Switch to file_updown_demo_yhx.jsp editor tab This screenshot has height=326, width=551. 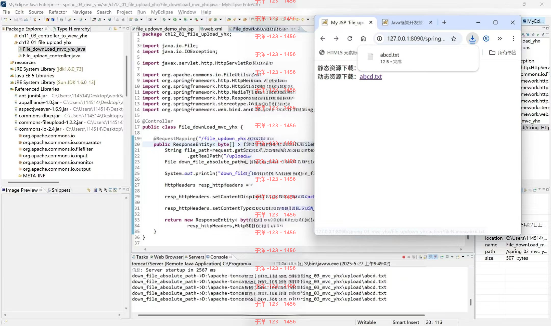click(x=163, y=29)
